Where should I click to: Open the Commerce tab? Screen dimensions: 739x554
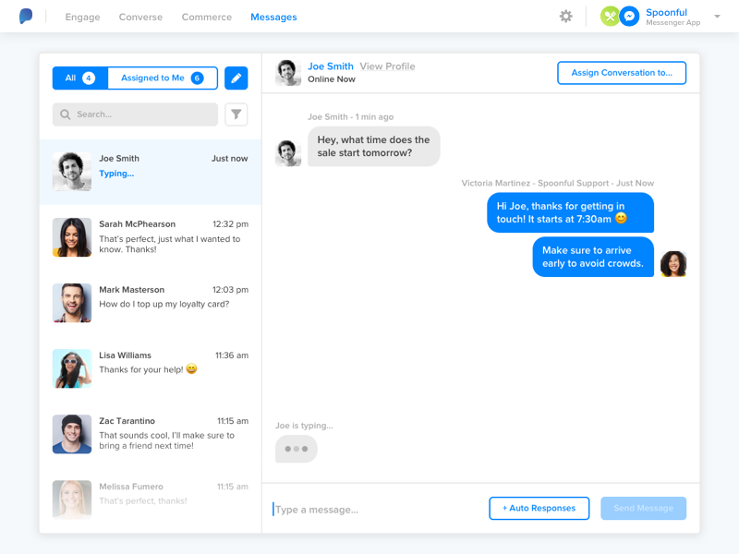click(206, 17)
